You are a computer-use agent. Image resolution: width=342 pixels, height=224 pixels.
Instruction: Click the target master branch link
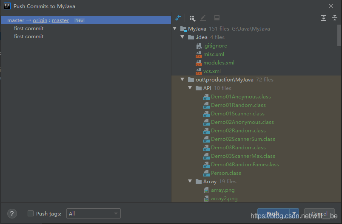[x=60, y=20]
